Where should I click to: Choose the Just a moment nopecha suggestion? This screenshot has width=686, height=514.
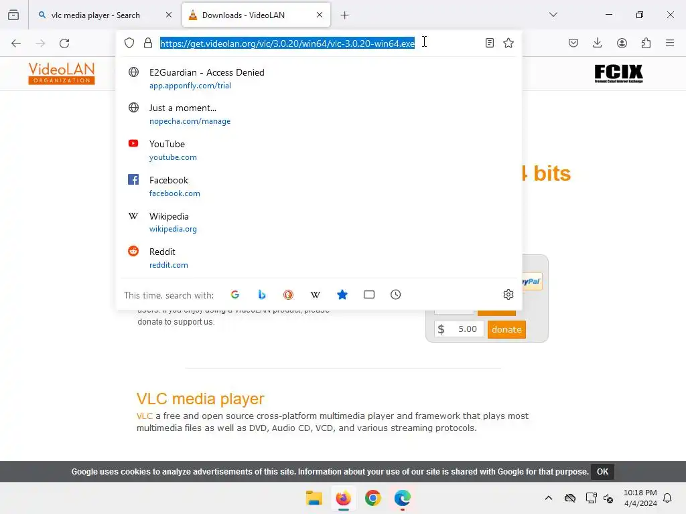[x=319, y=114]
